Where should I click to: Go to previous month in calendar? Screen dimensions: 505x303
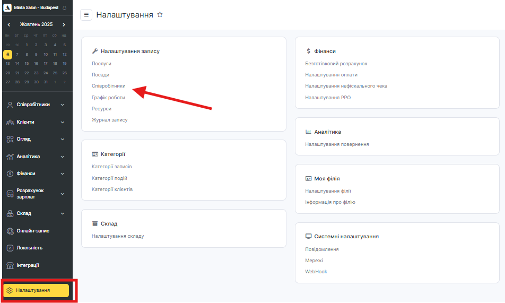click(9, 24)
